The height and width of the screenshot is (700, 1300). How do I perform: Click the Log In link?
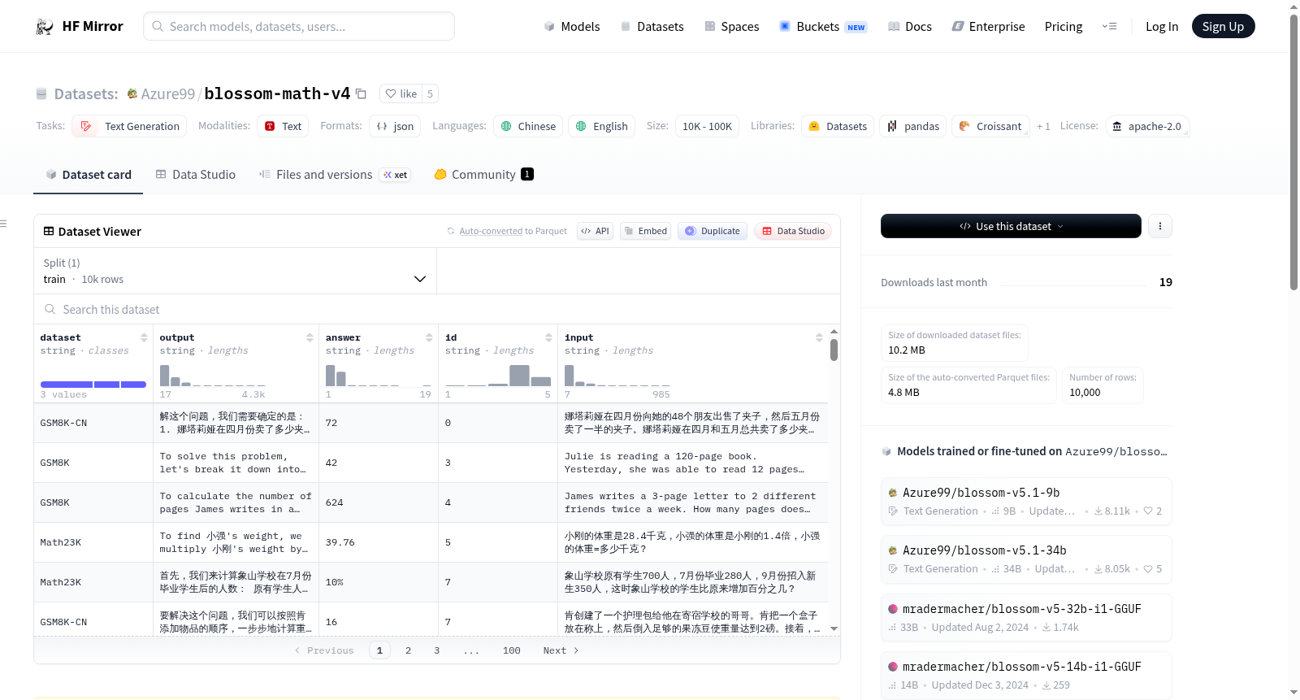tap(1162, 27)
